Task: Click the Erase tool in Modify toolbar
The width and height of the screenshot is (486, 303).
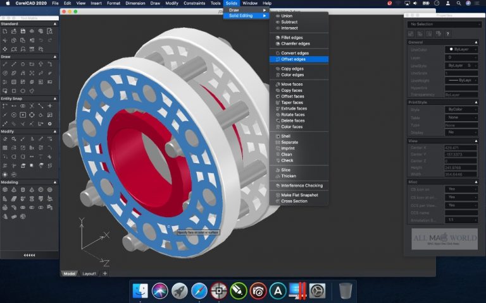Action: [4, 139]
